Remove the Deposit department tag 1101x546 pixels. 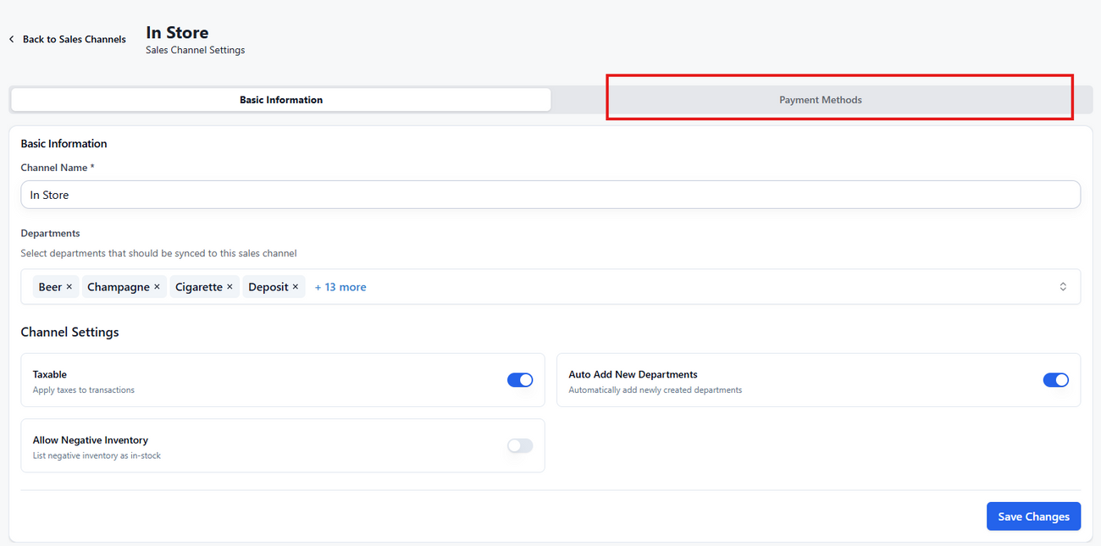click(x=295, y=286)
